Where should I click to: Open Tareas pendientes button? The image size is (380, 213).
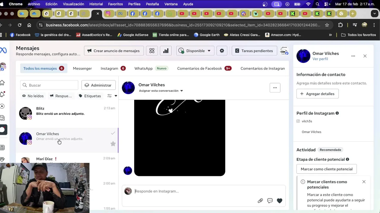254,51
